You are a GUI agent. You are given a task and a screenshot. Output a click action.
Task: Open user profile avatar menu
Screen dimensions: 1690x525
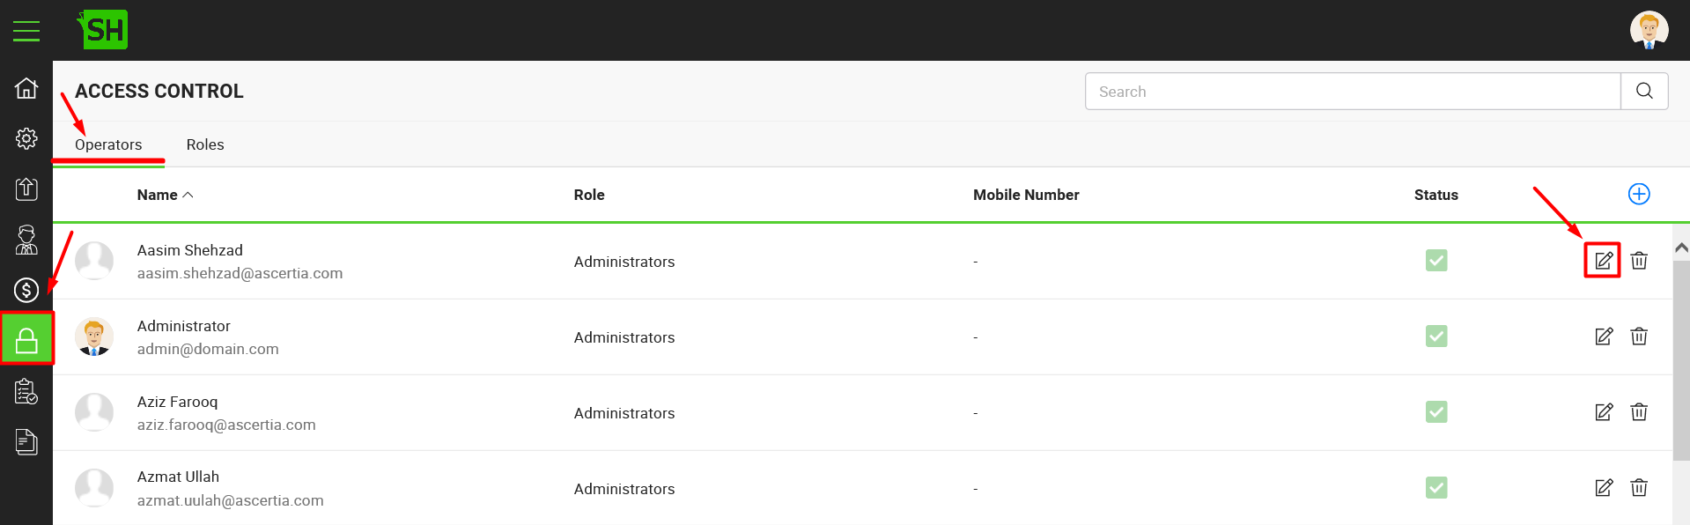[x=1649, y=30]
